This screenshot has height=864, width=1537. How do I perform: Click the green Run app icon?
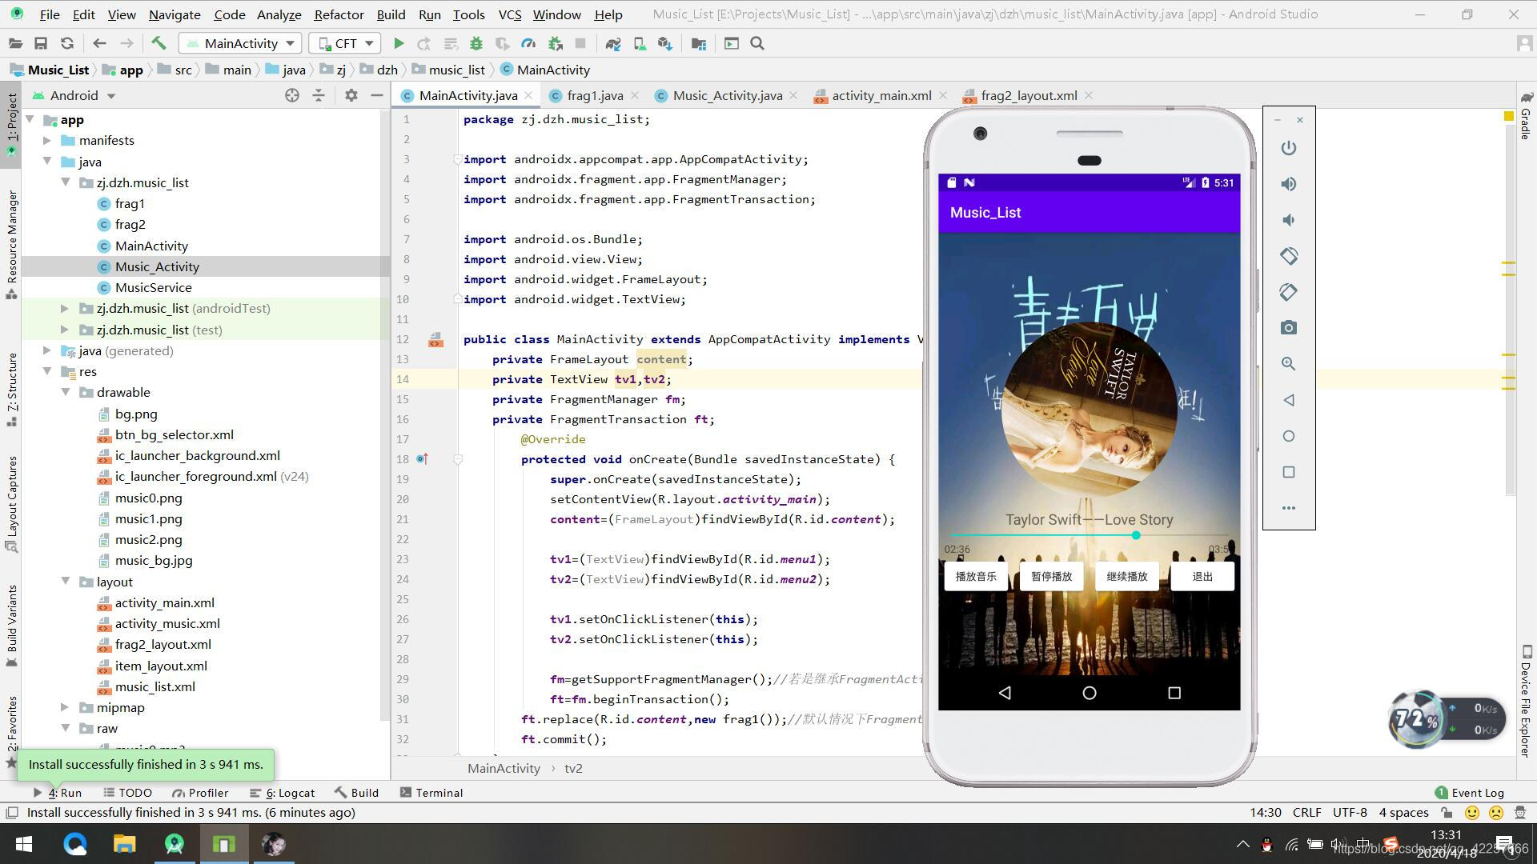[x=399, y=44]
